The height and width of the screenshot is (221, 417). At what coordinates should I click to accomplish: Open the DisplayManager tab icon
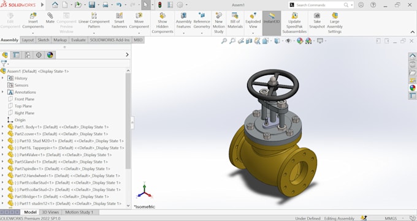point(50,55)
